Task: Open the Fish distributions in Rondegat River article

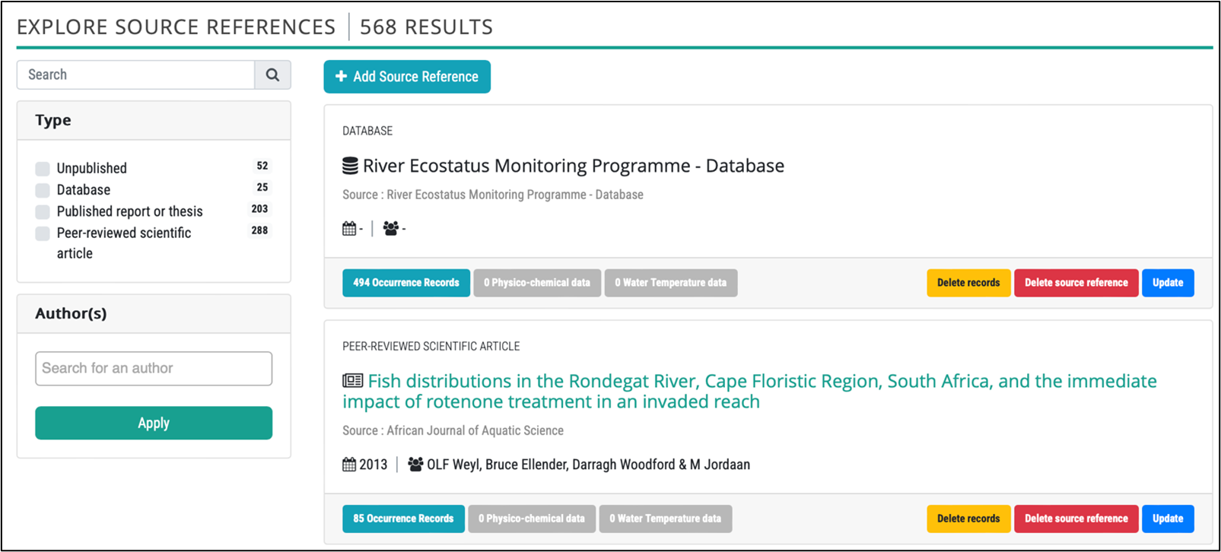Action: pyautogui.click(x=749, y=391)
